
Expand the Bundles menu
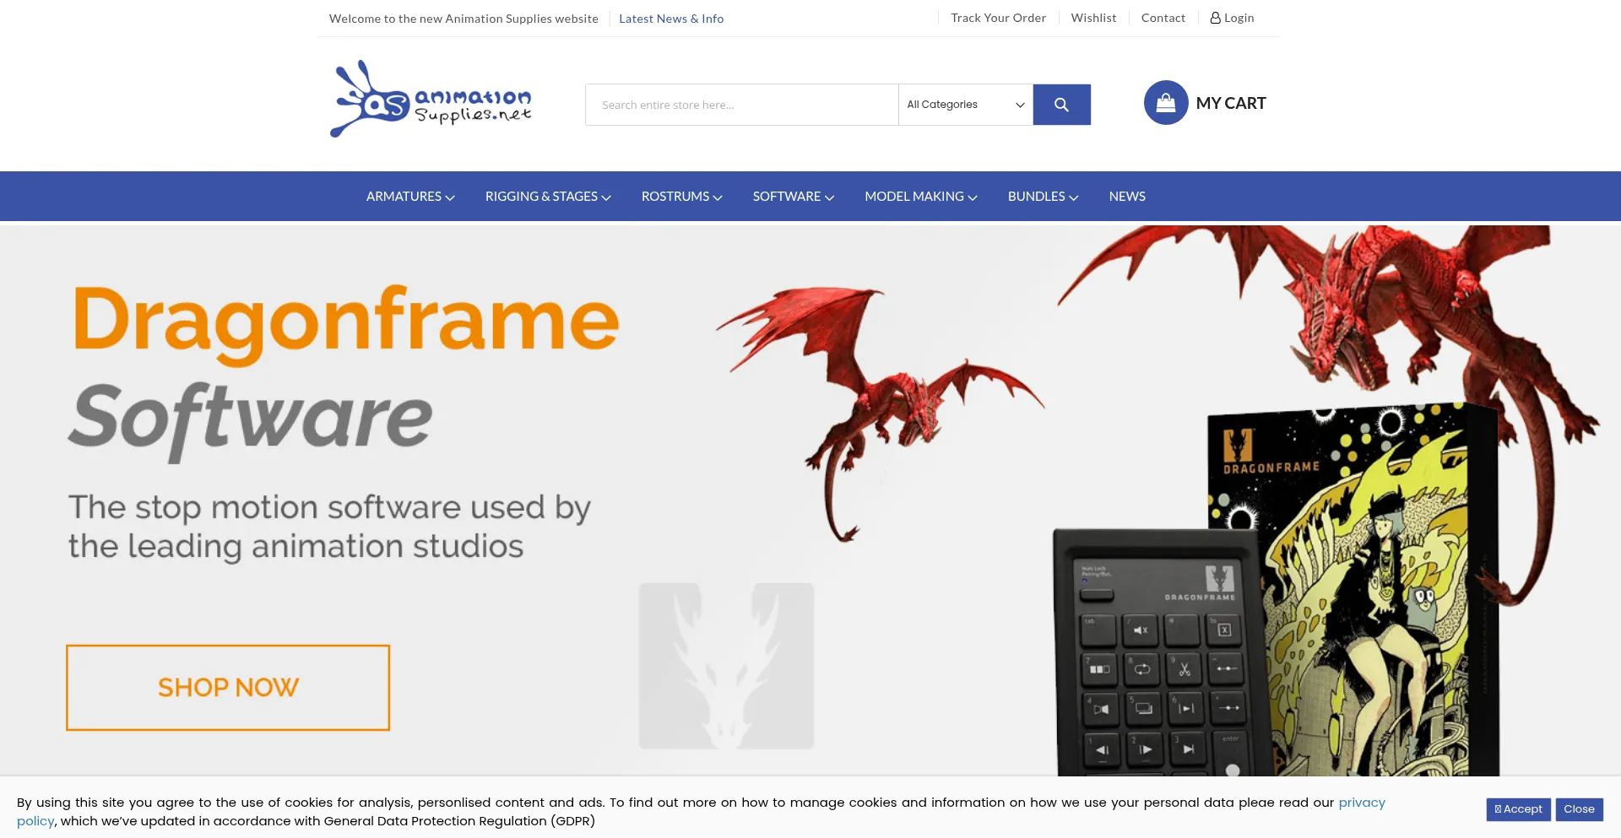[x=1043, y=197]
